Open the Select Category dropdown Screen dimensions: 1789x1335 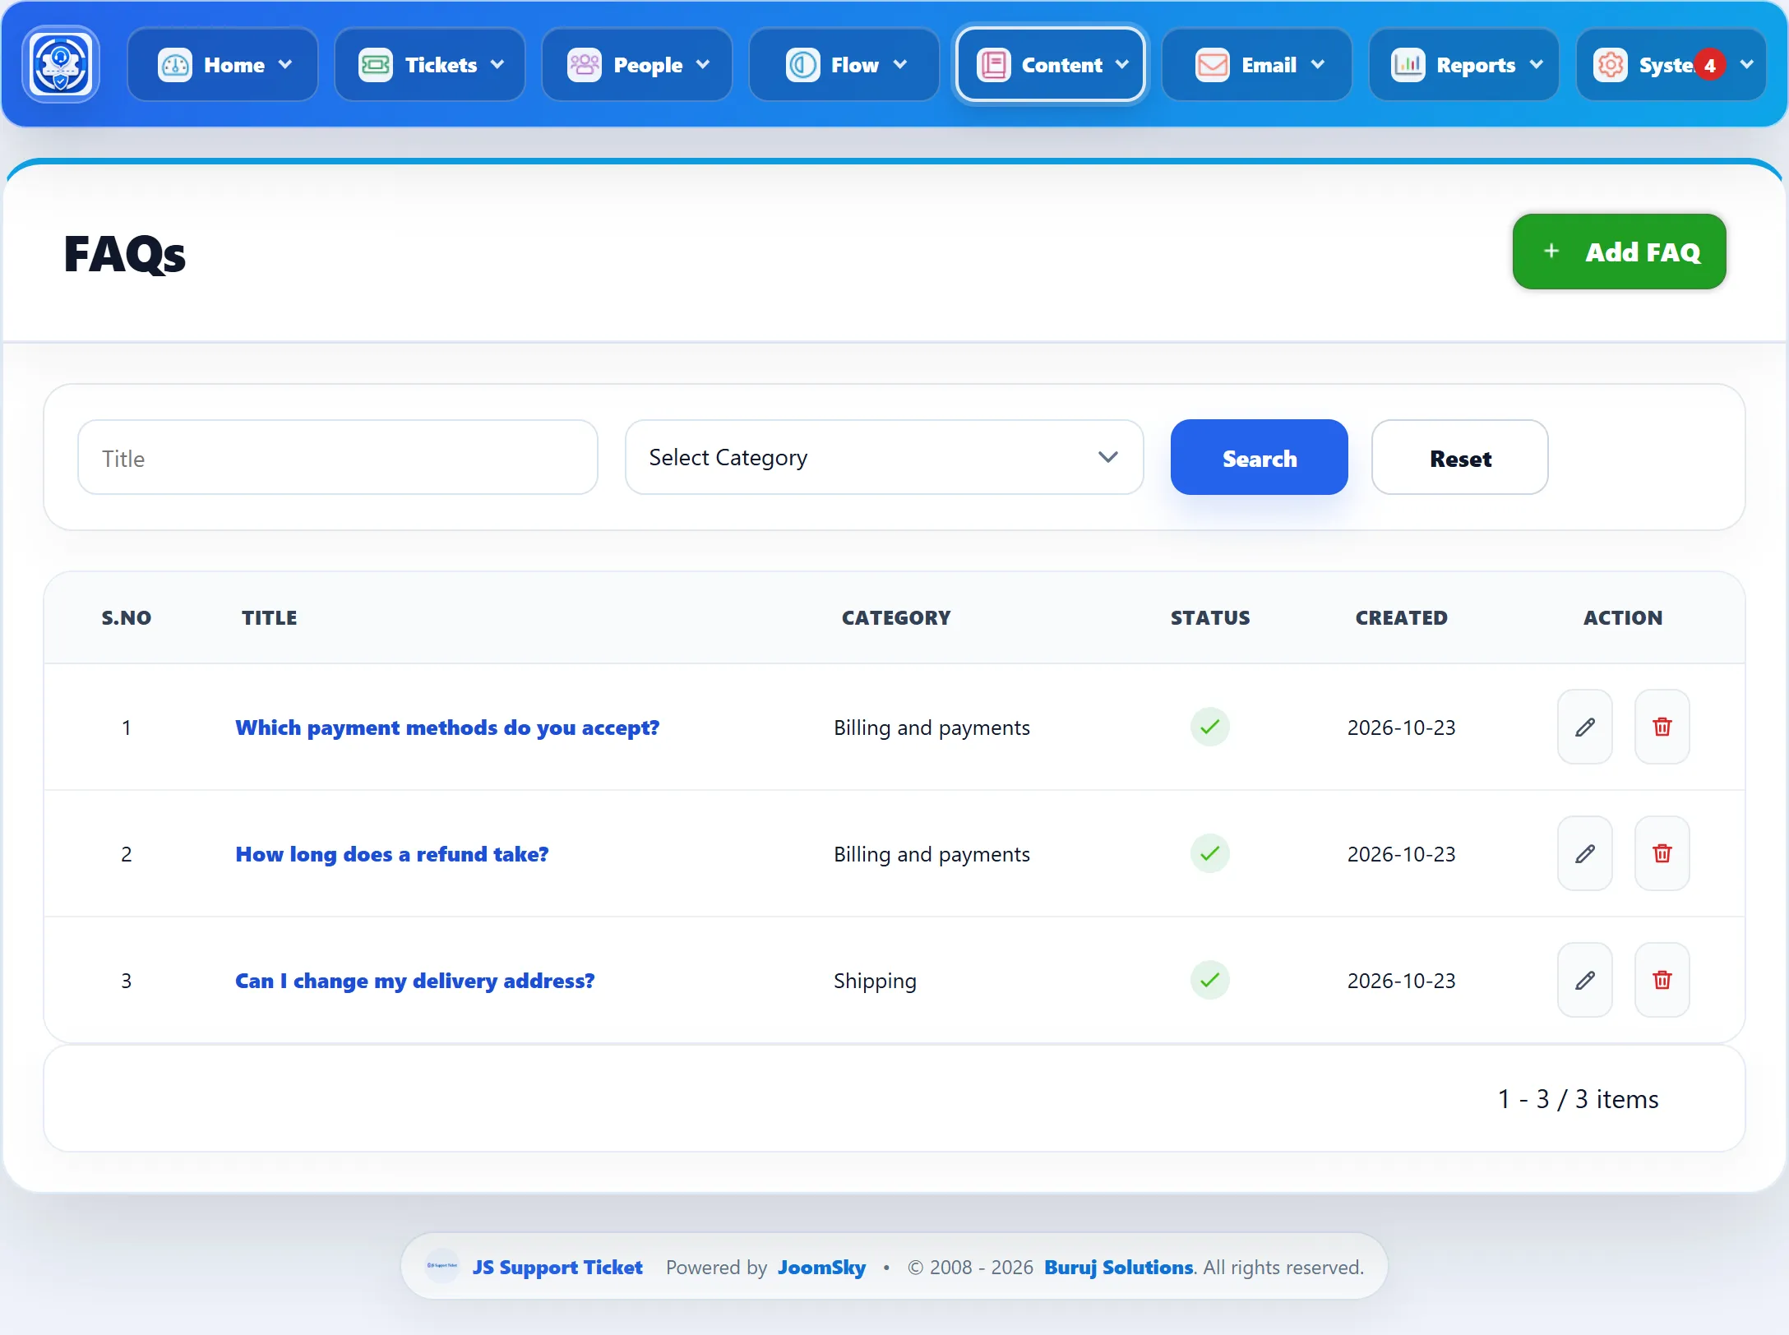tap(884, 457)
